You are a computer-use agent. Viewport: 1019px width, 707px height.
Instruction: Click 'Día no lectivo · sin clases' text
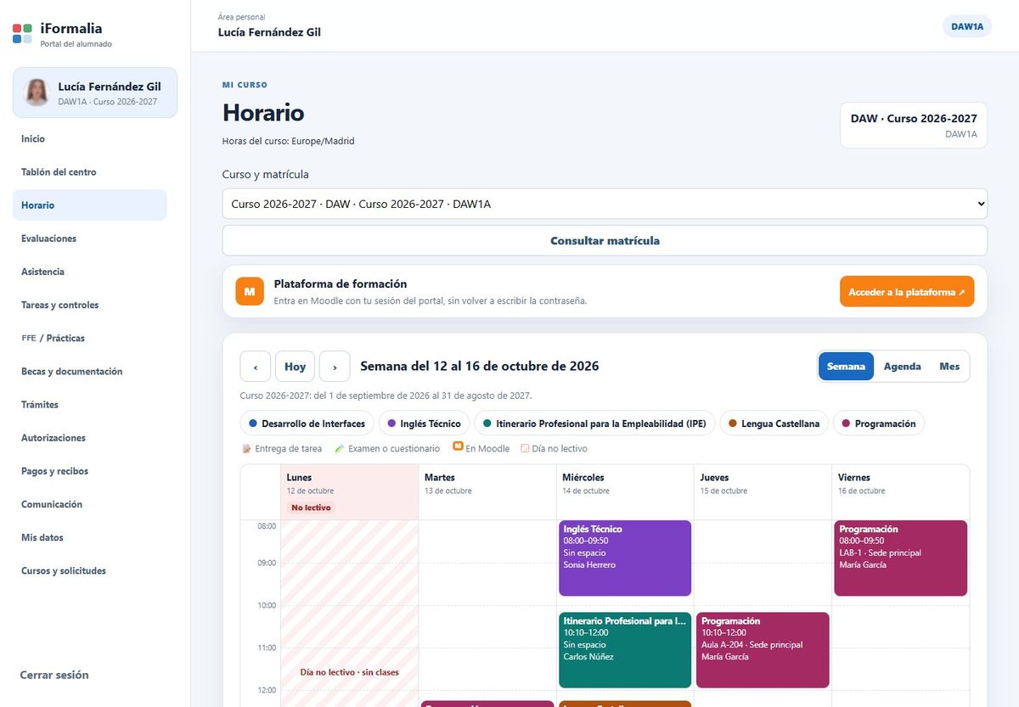point(349,672)
